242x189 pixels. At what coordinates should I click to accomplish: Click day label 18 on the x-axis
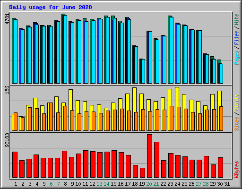pyautogui.click(x=135, y=184)
